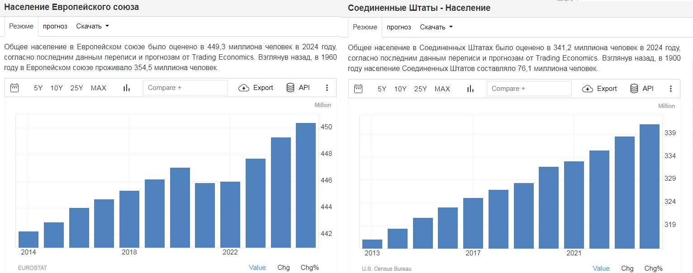This screenshot has height=273, width=693.
Task: Expand Скачать dropdown in EU panel
Action: coord(93,26)
